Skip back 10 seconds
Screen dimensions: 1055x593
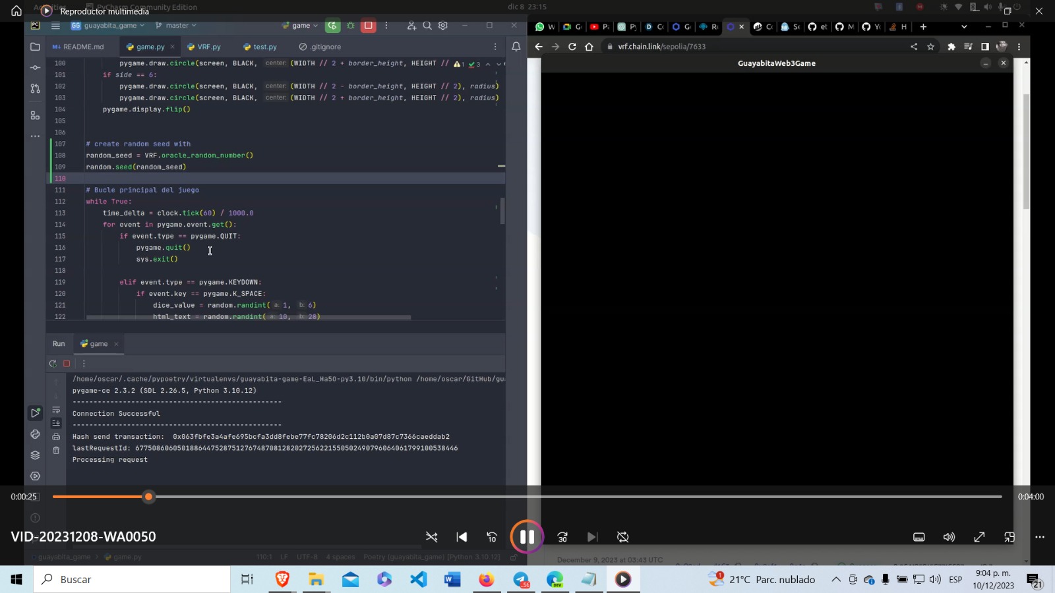pyautogui.click(x=492, y=537)
